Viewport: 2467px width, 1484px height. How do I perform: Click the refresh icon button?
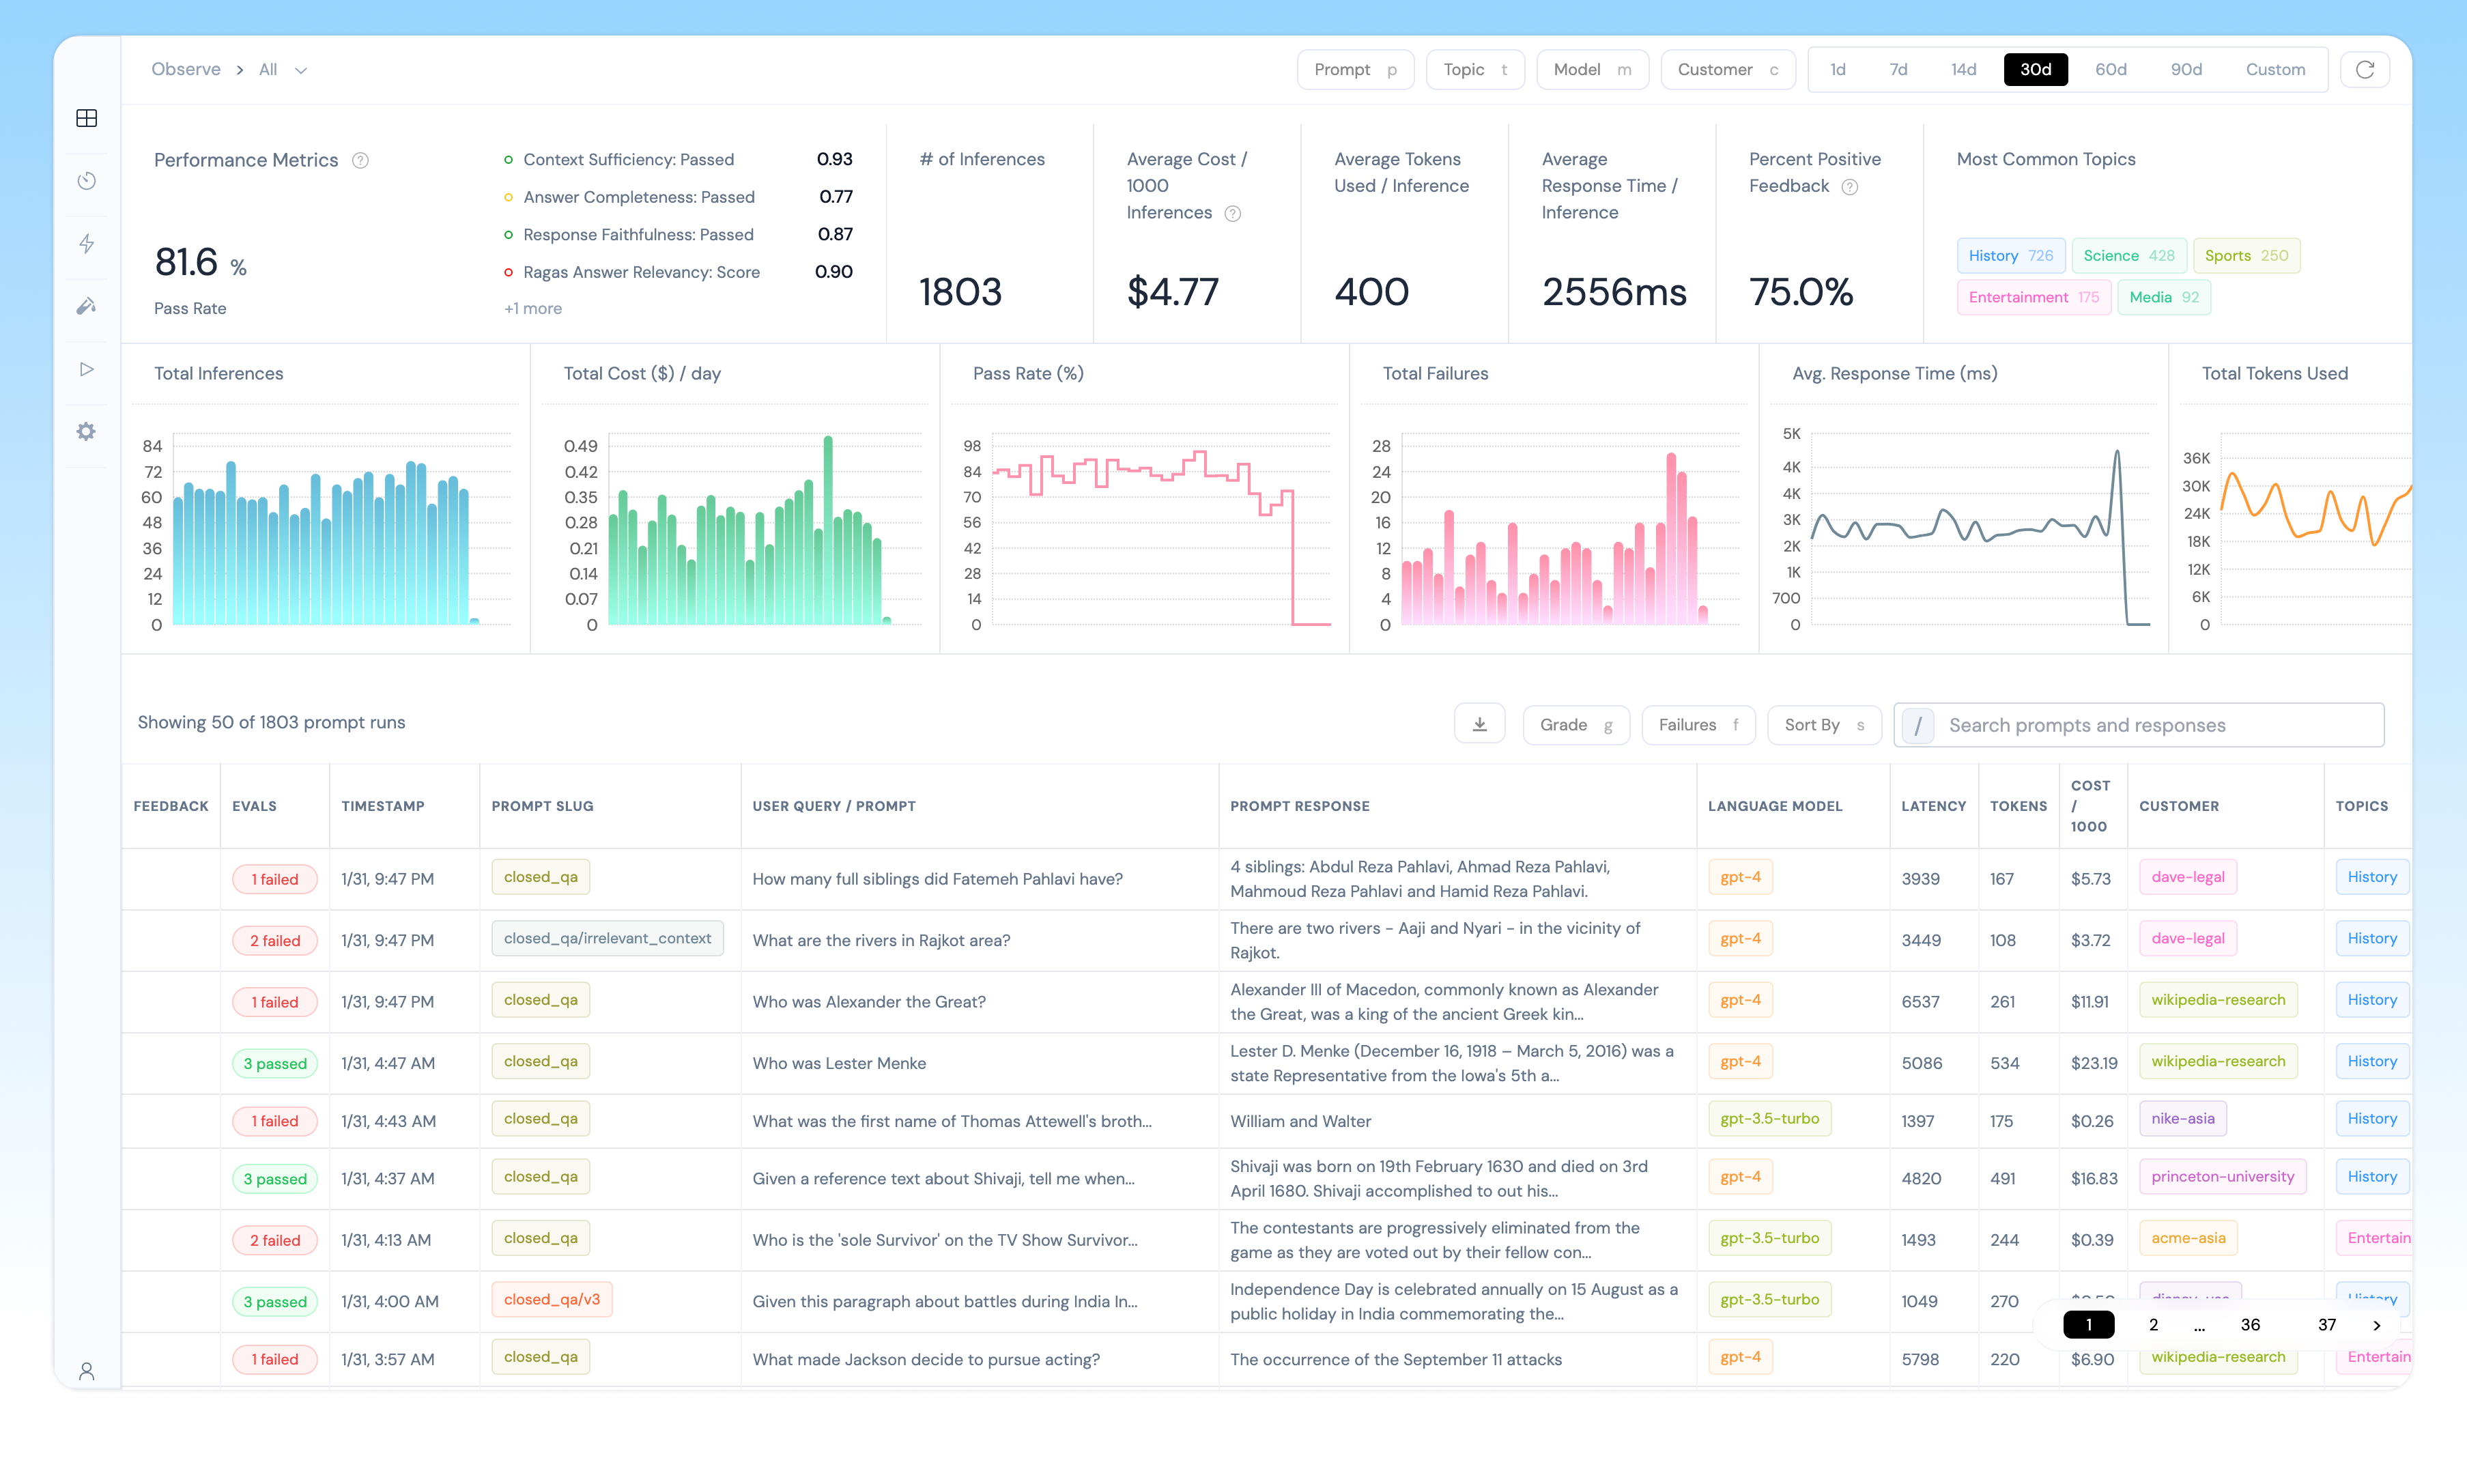click(x=2364, y=69)
